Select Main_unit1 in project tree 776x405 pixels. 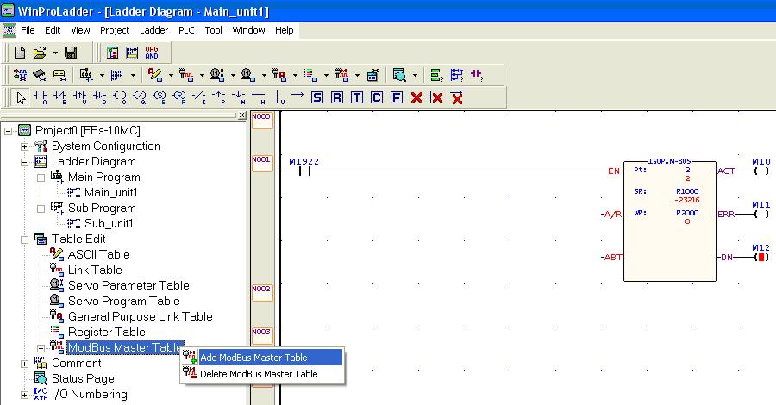(x=111, y=192)
